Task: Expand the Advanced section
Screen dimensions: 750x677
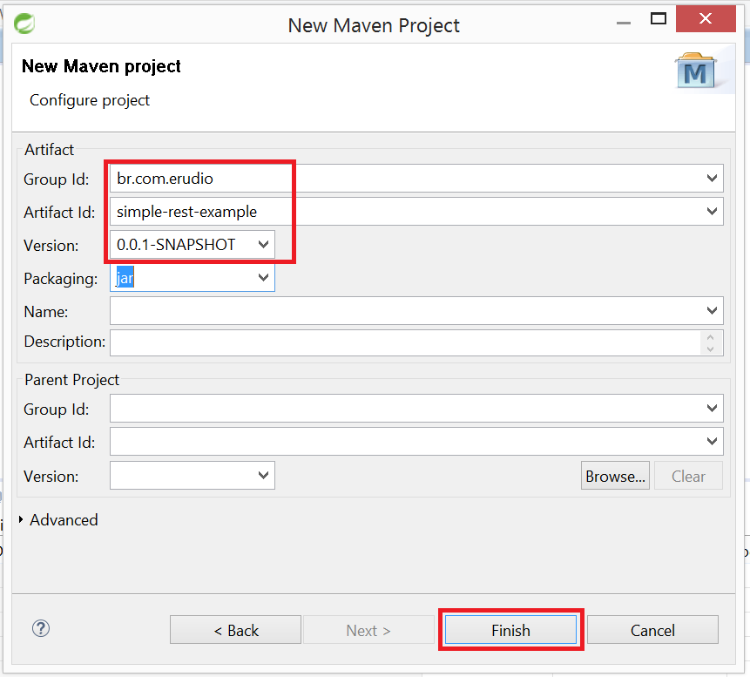Action: coord(21,520)
